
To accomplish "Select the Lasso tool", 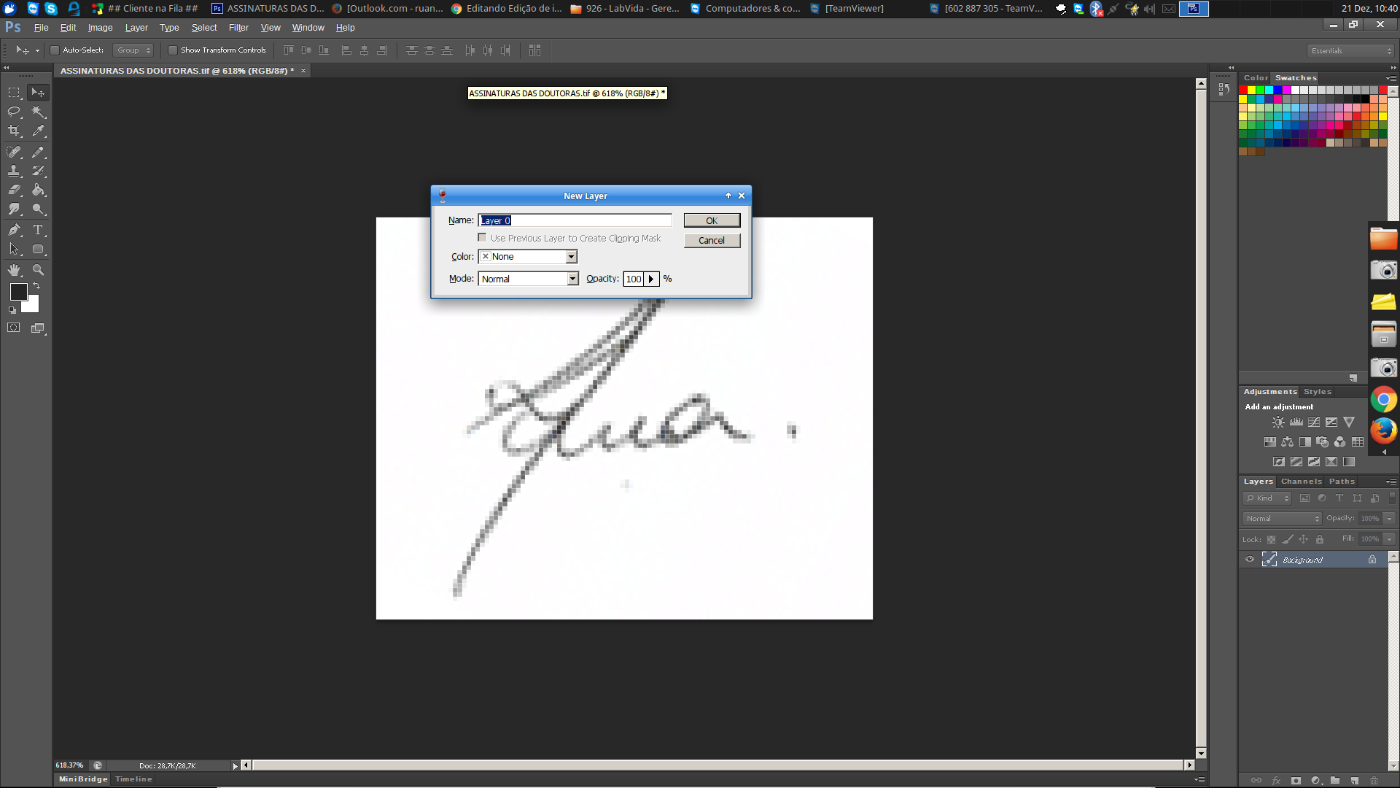I will coord(14,112).
